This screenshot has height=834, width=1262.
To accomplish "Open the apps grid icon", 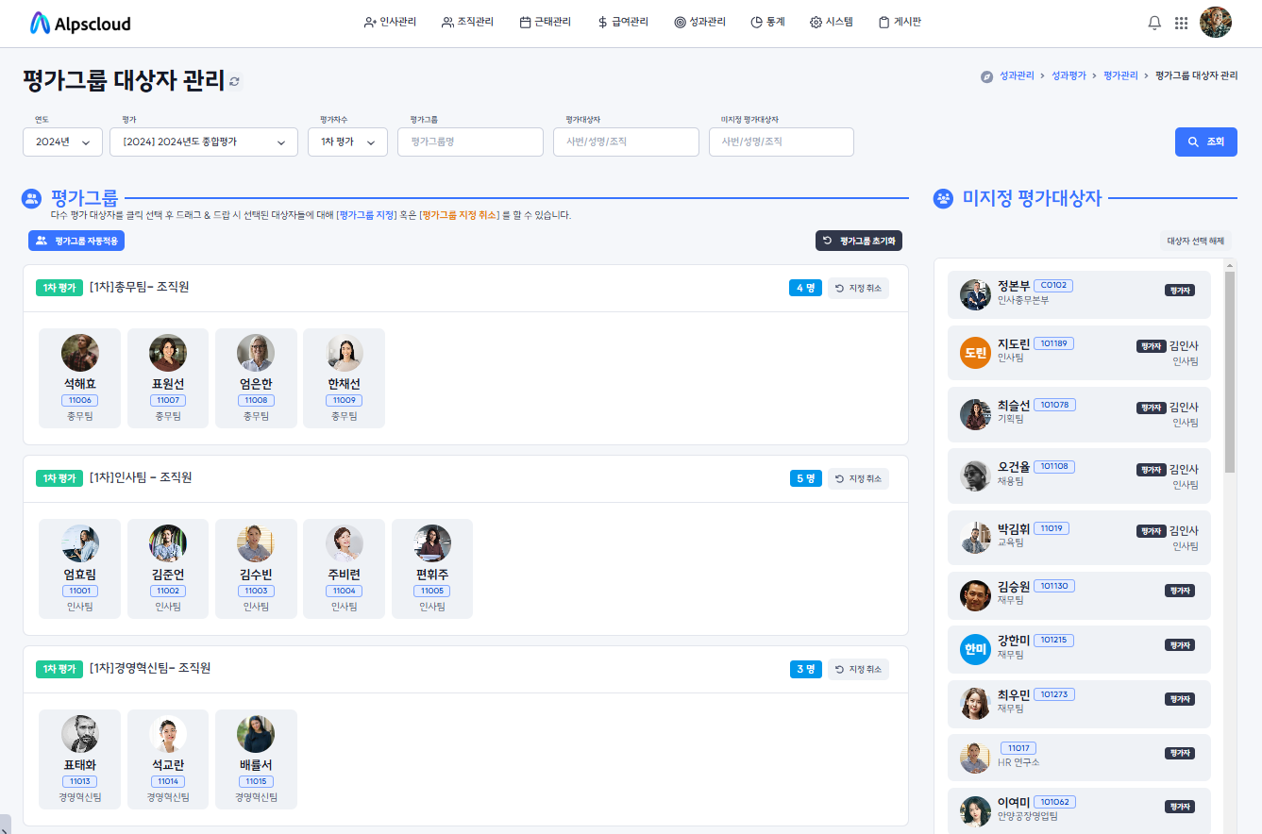I will tap(1181, 23).
